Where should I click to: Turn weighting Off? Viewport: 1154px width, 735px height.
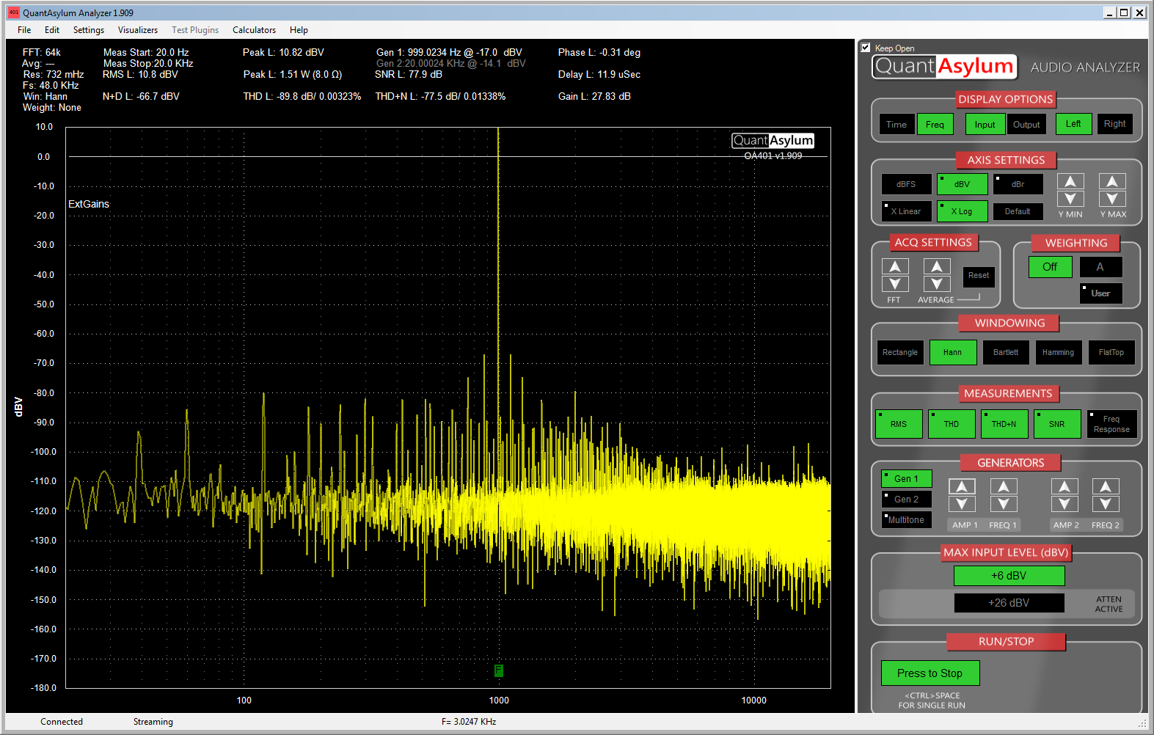point(1050,267)
